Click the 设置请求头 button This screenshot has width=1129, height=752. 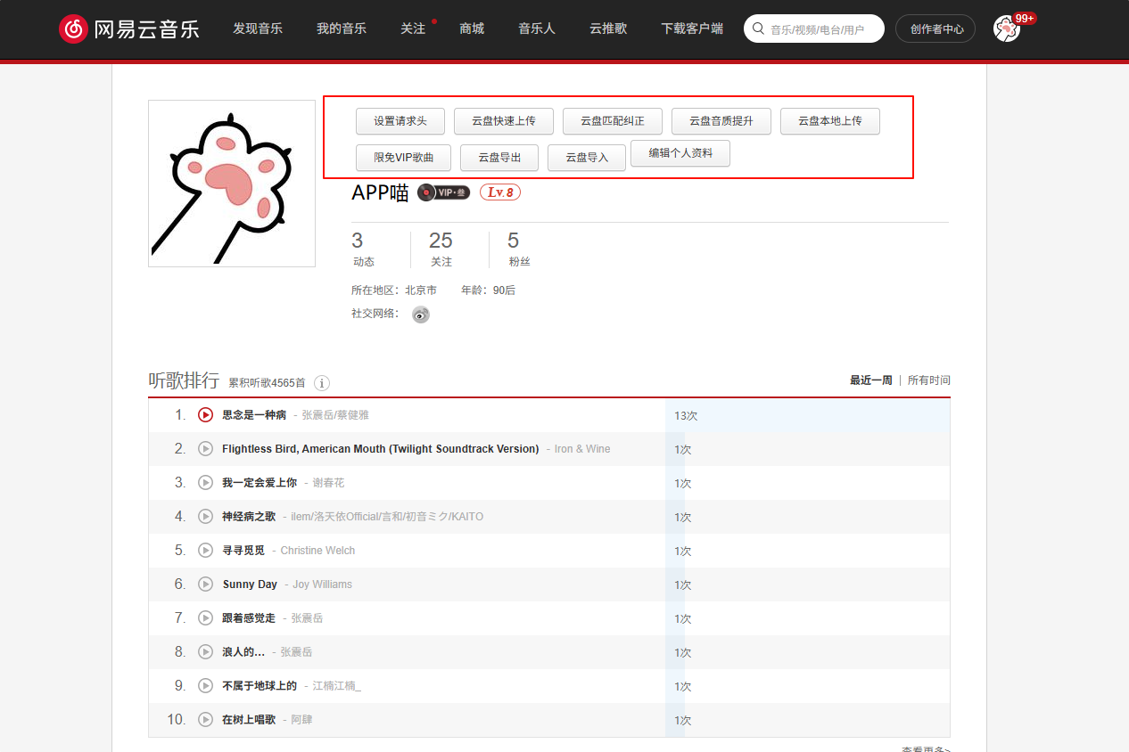[x=400, y=121]
